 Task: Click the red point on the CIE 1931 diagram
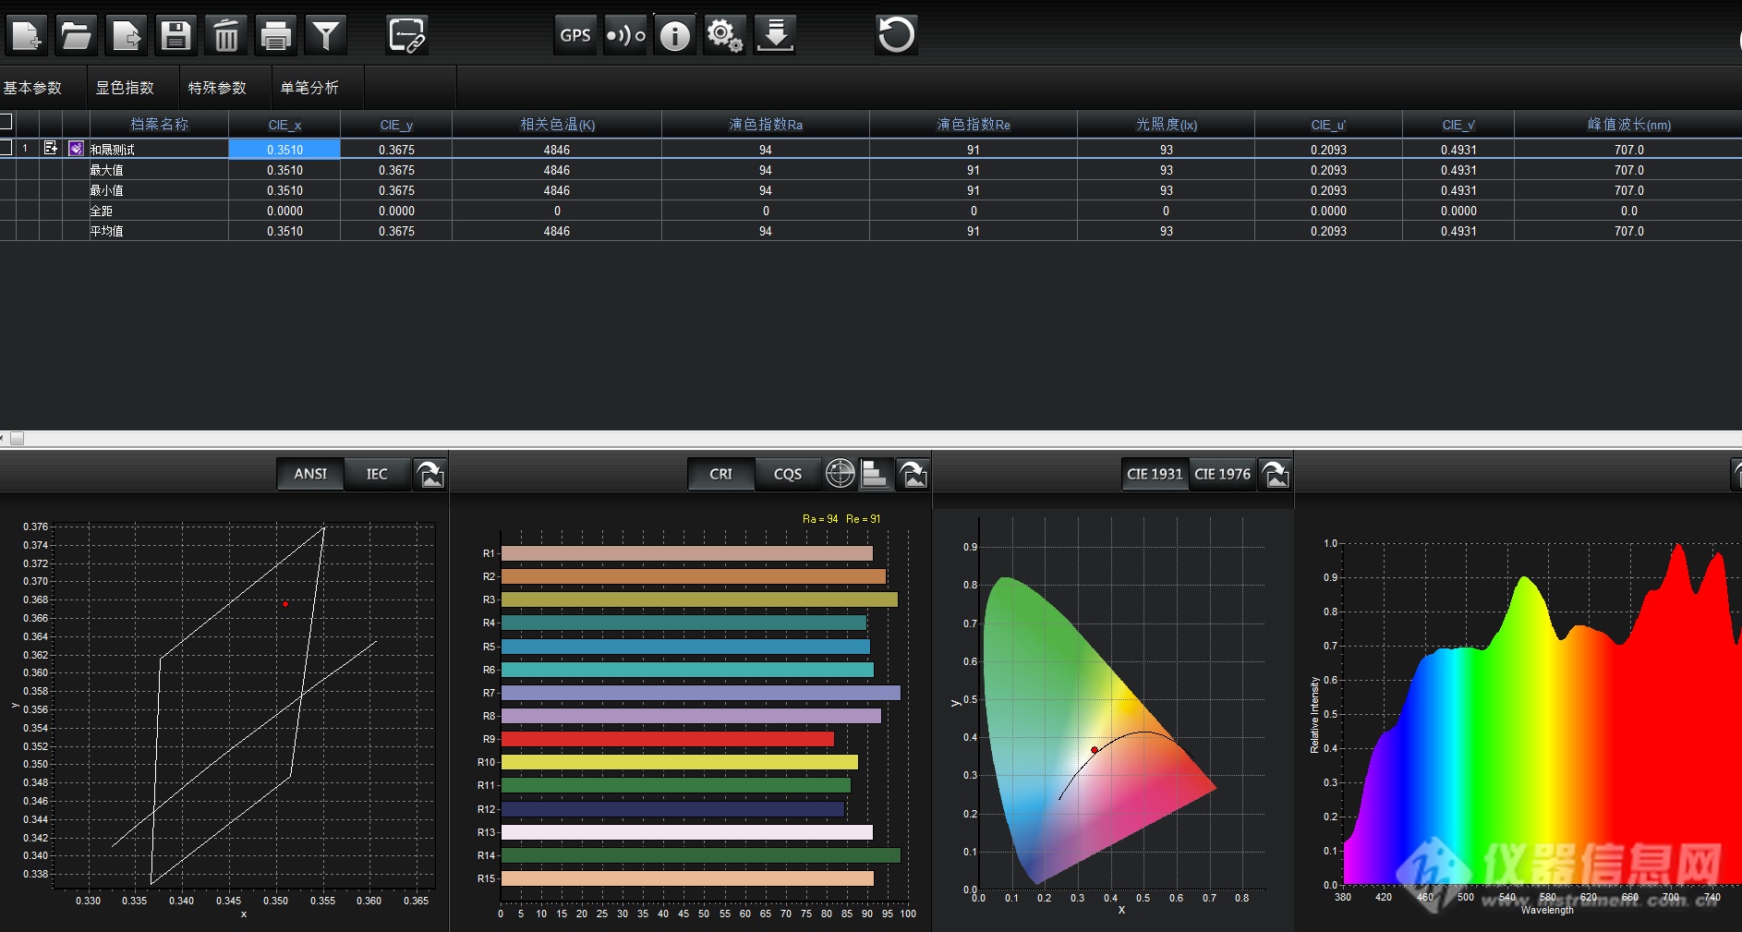pyautogui.click(x=1095, y=750)
